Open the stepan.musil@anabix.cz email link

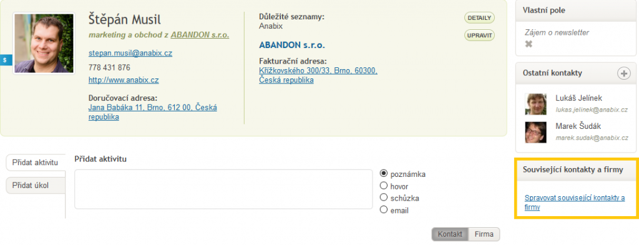tap(130, 54)
